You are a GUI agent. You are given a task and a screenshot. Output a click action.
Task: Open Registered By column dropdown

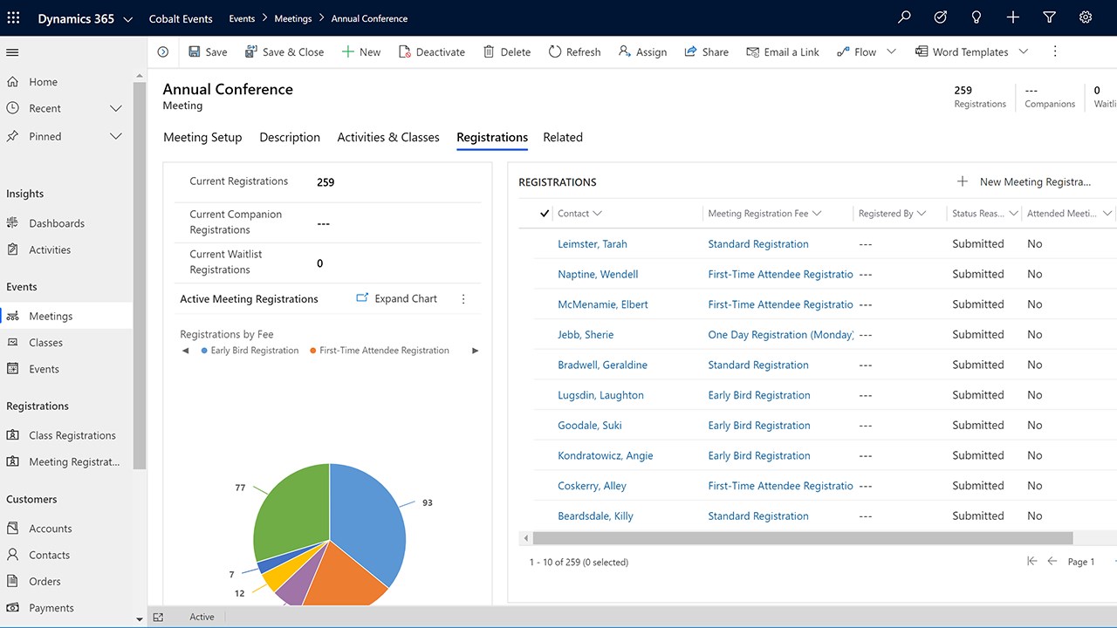tap(922, 214)
